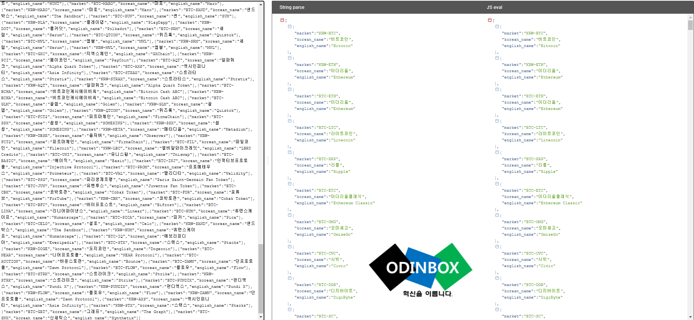The image size is (694, 320).
Task: Select "english_name":"Ethereum Classic" in String parse
Action: pyautogui.click(x=335, y=203)
